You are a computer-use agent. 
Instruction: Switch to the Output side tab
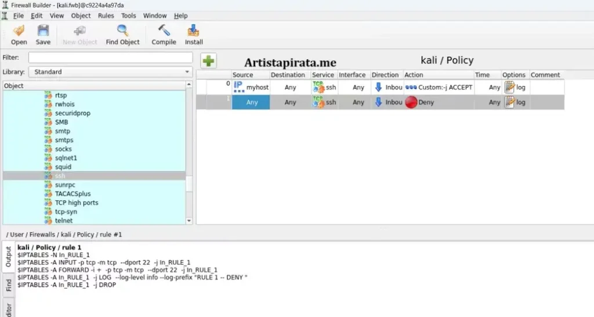point(8,257)
